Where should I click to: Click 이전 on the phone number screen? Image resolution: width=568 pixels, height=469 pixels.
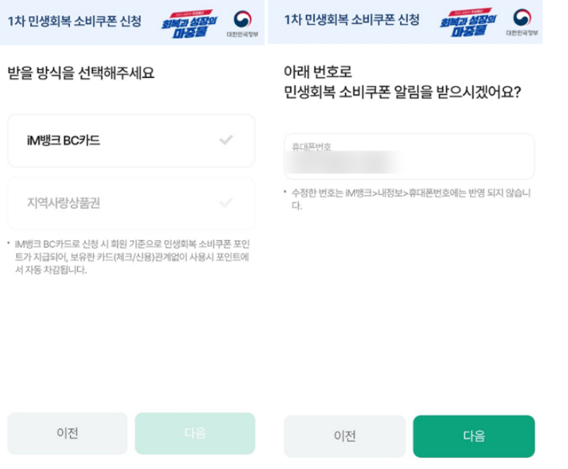point(345,437)
